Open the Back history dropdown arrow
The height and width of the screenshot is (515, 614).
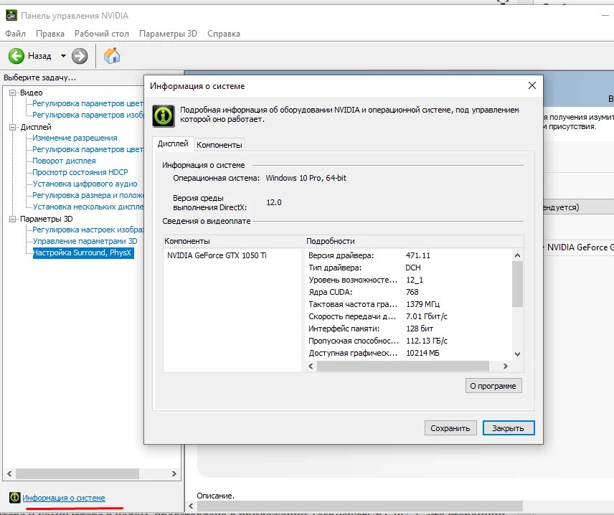point(63,56)
